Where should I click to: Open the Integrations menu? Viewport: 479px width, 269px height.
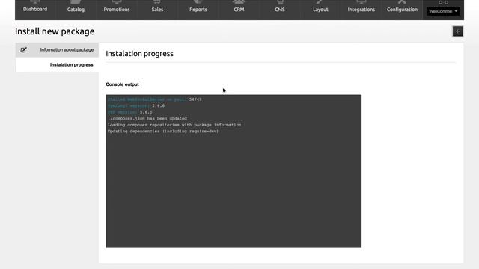(x=361, y=9)
